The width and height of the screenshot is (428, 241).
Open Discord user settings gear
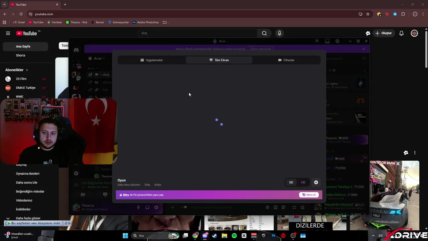click(156, 208)
